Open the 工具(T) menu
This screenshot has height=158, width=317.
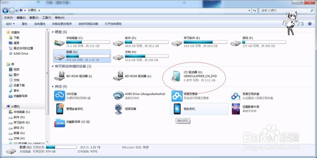coord(47,18)
